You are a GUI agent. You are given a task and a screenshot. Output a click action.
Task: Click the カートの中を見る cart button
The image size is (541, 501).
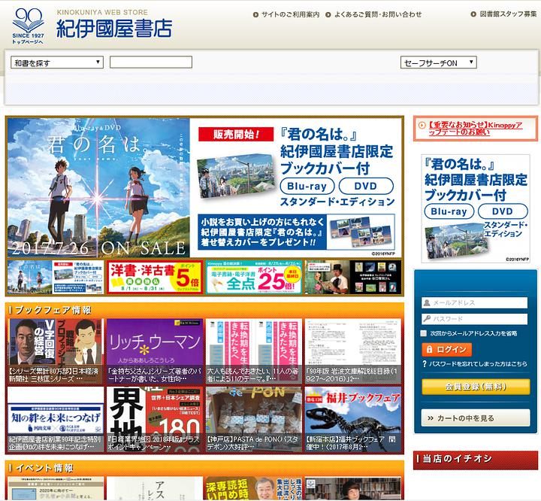[x=475, y=417]
